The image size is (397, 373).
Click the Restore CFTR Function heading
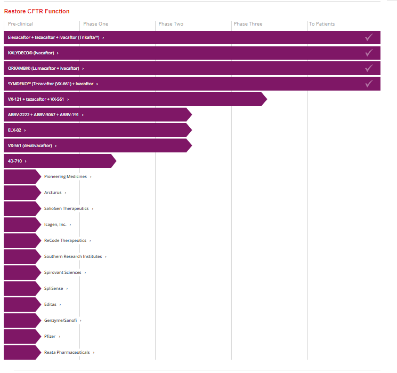coord(37,11)
